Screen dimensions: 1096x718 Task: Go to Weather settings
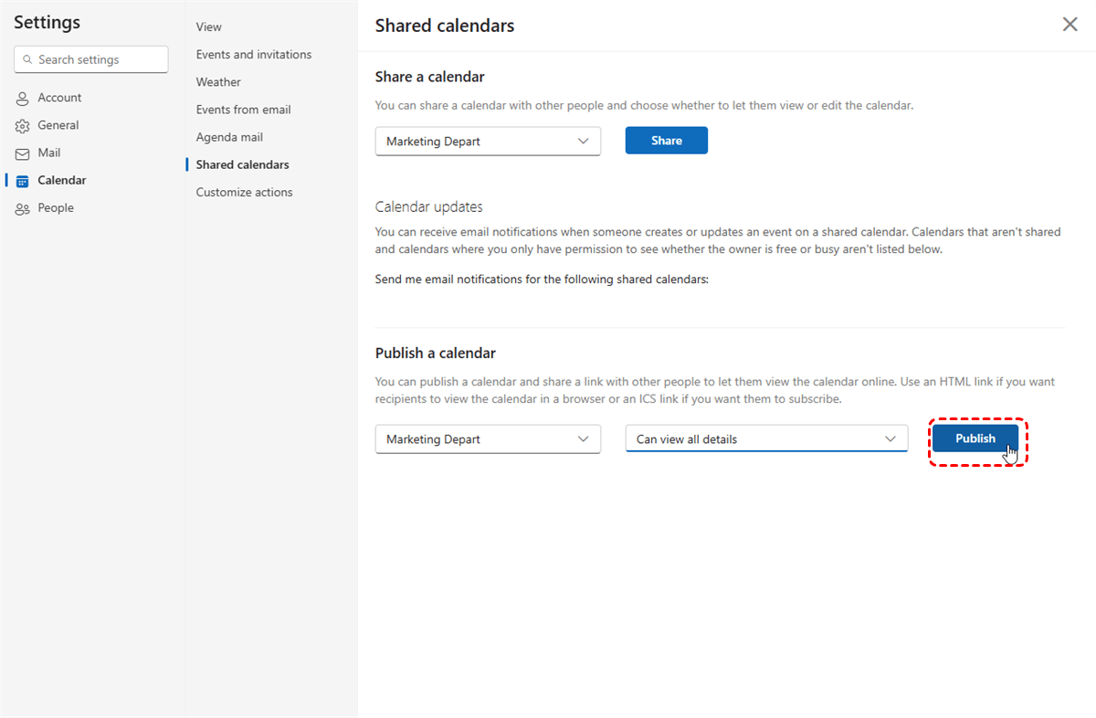click(218, 82)
